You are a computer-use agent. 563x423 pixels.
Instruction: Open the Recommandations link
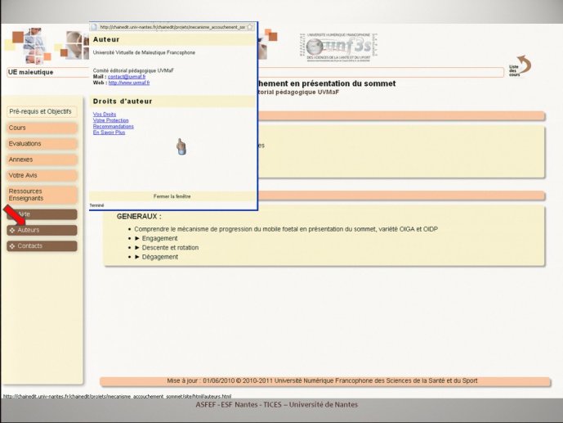pyautogui.click(x=113, y=127)
